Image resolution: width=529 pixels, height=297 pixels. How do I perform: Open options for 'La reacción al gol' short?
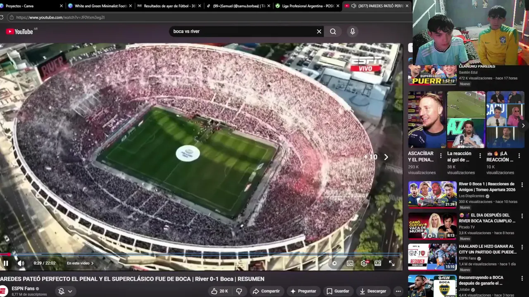tap(480, 156)
